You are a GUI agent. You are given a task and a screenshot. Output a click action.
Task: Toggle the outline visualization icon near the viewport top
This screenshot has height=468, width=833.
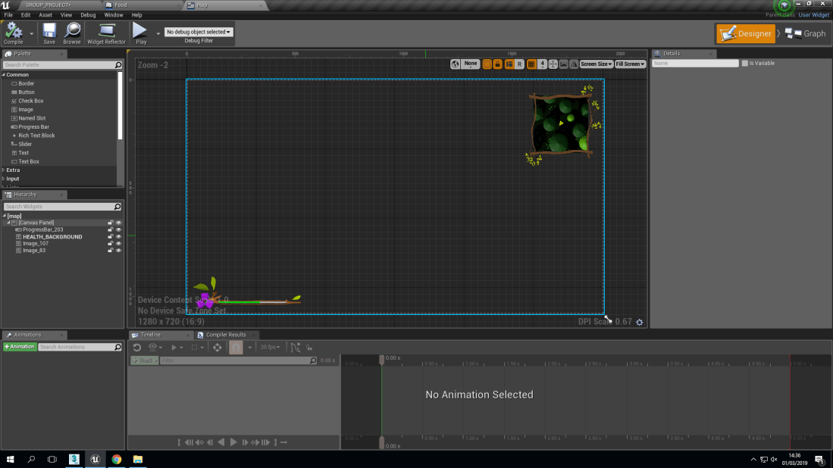pyautogui.click(x=489, y=64)
